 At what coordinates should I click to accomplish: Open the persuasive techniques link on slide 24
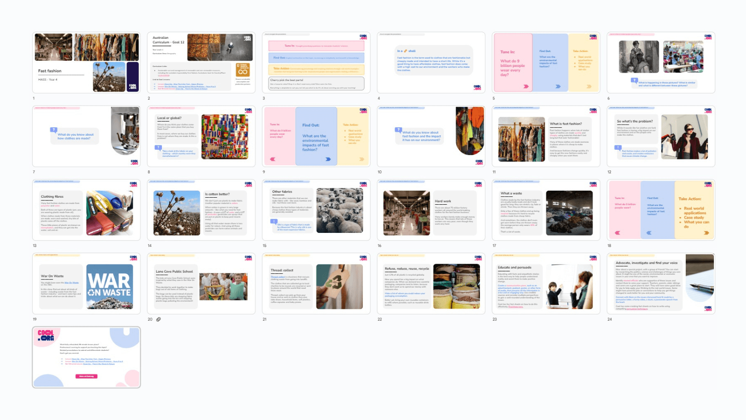click(637, 309)
